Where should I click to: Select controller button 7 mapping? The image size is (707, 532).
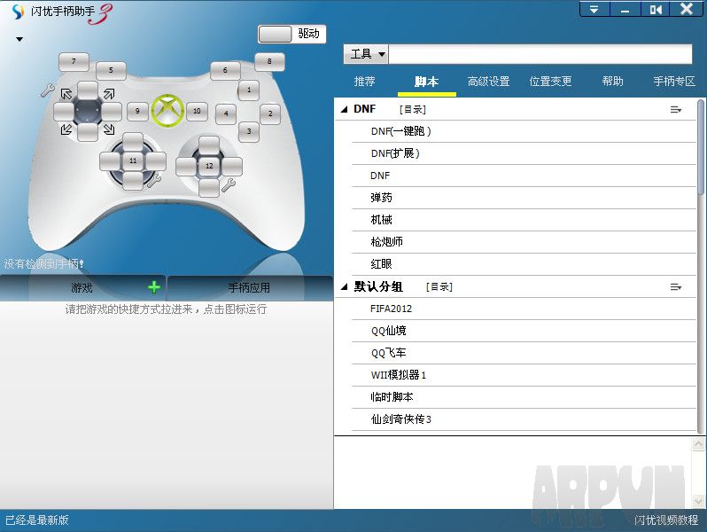(74, 62)
